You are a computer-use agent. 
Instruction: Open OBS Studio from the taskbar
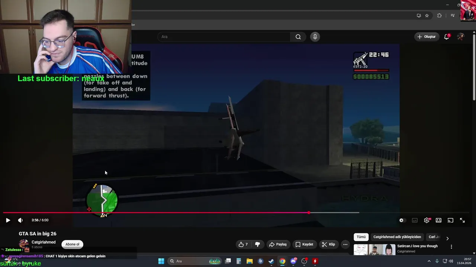point(304,261)
